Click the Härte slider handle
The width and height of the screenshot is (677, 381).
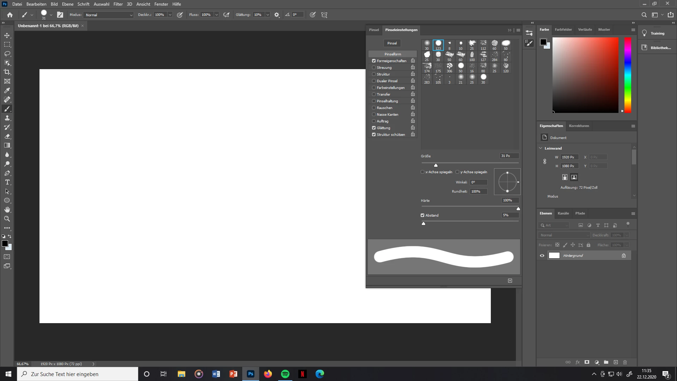(x=518, y=209)
